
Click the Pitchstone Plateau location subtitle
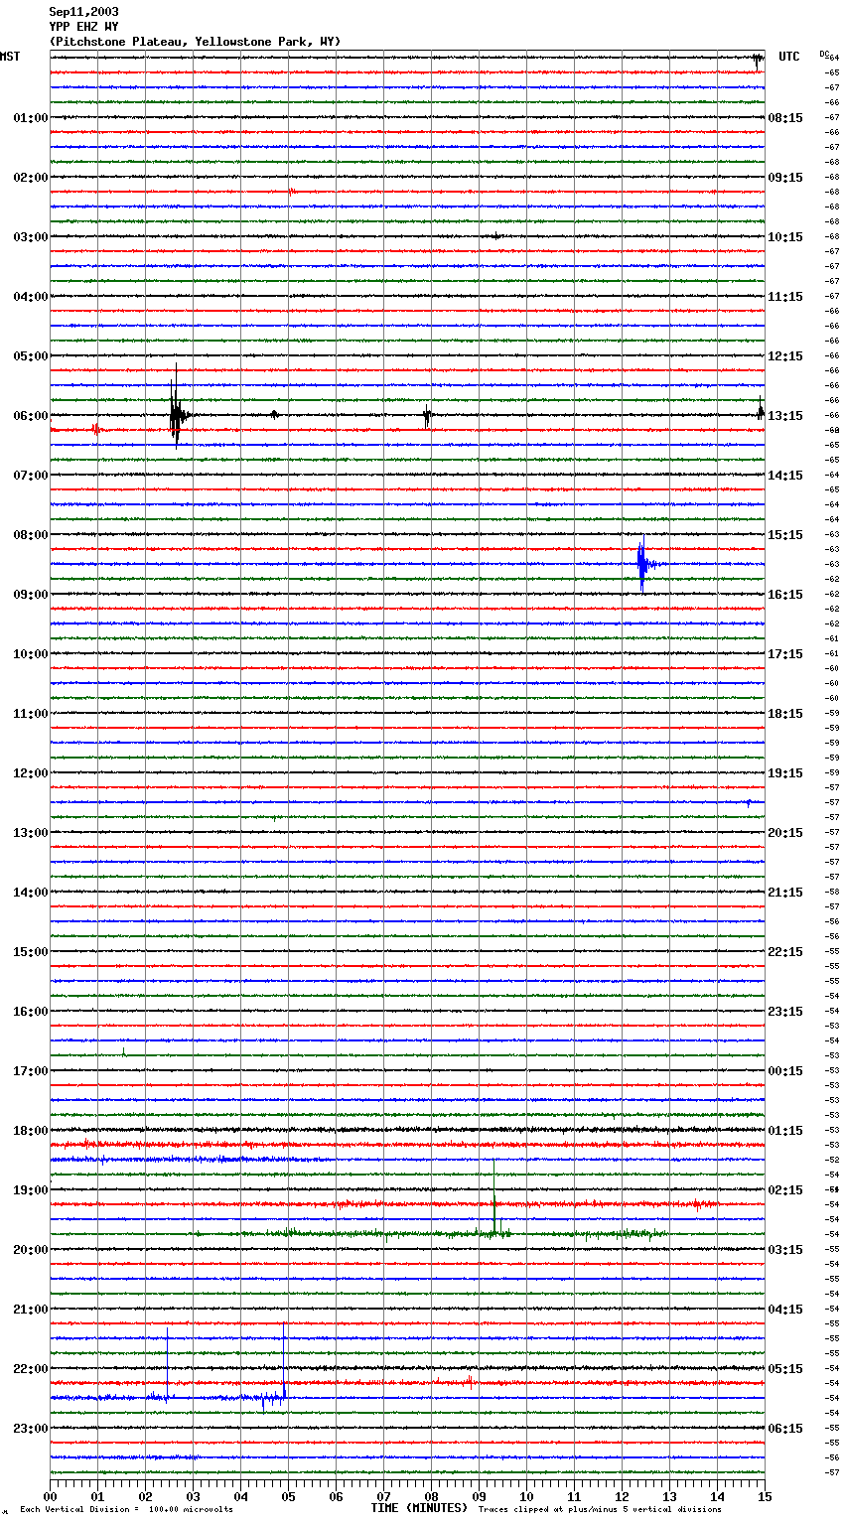pos(195,42)
